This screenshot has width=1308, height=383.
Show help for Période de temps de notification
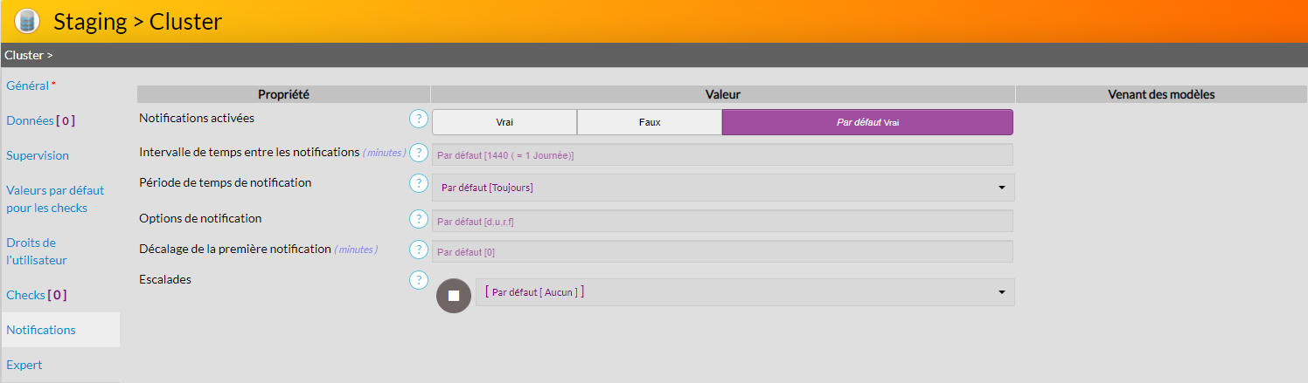click(419, 184)
